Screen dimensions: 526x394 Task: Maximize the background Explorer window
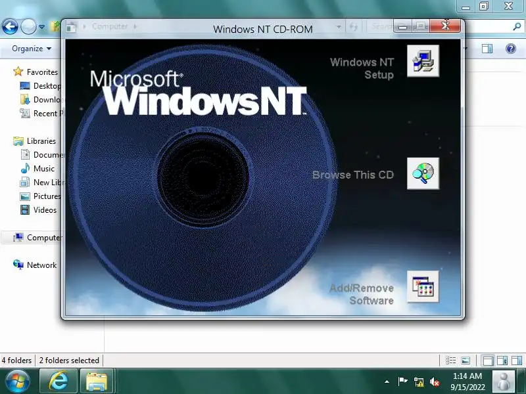484,6
